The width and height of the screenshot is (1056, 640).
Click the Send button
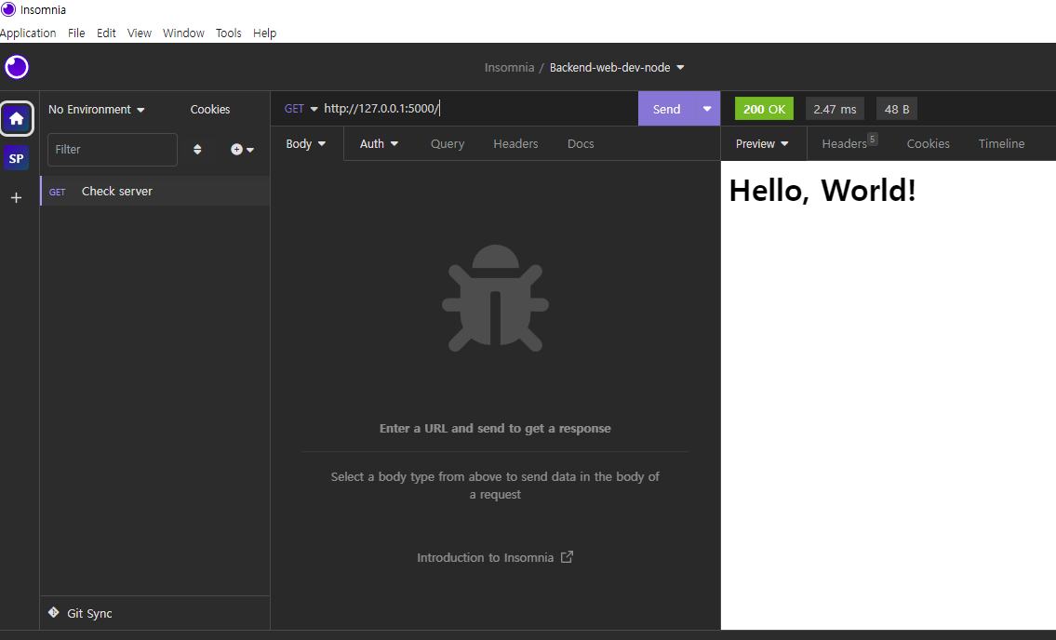click(667, 109)
